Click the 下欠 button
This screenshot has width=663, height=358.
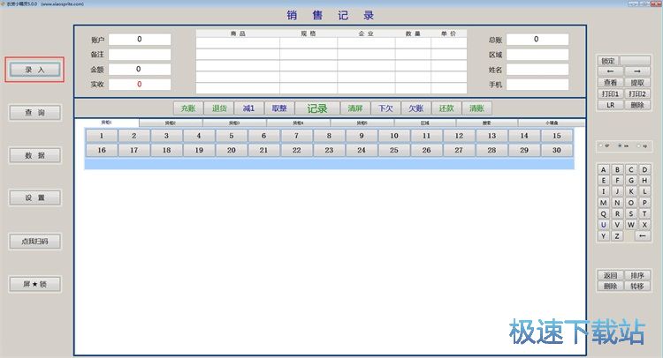point(385,108)
